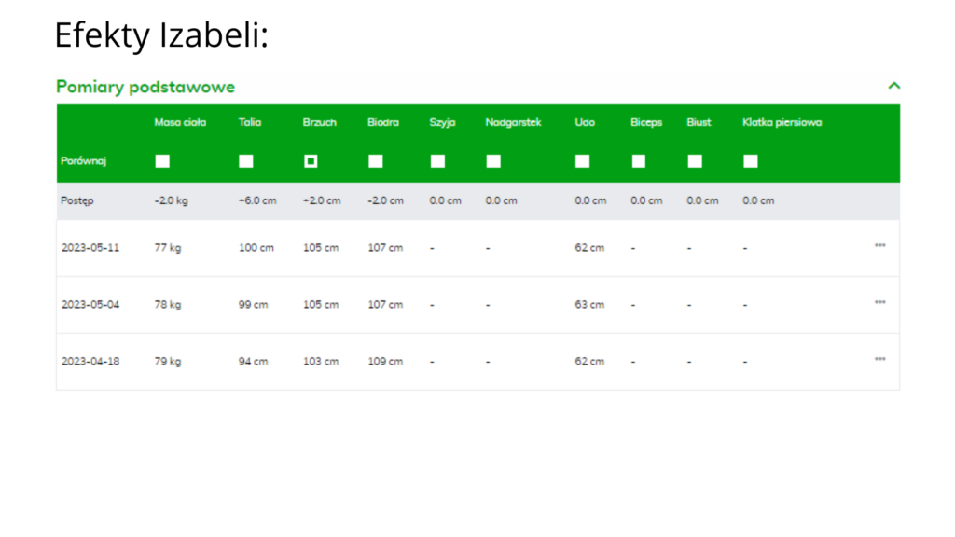The image size is (955, 537).
Task: Click the Pomiary podstawowe section title
Action: click(145, 87)
